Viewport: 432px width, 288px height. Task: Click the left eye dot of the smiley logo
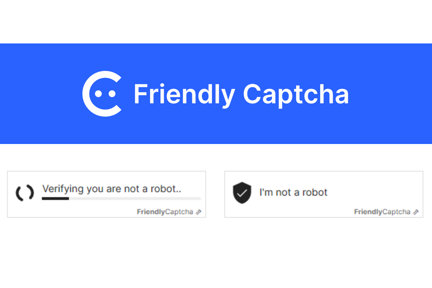coord(97,94)
